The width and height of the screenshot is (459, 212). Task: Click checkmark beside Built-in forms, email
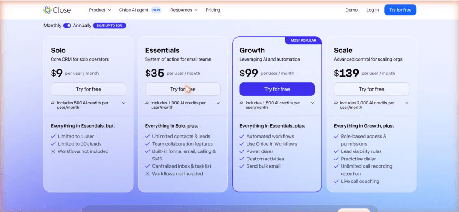click(x=147, y=151)
